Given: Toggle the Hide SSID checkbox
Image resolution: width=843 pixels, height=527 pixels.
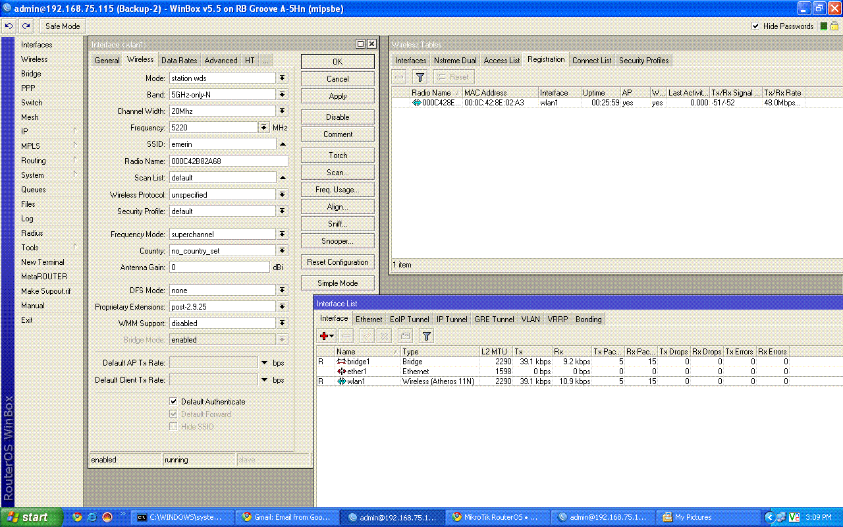Looking at the screenshot, I should (x=173, y=427).
